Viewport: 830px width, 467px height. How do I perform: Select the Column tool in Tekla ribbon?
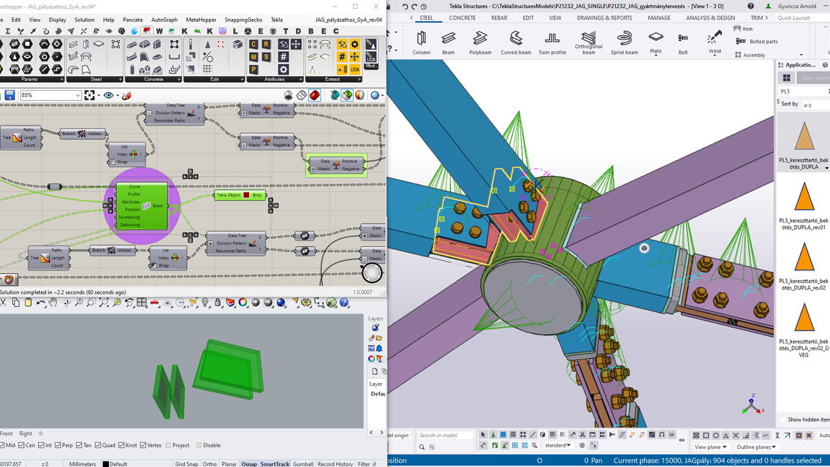(x=422, y=43)
